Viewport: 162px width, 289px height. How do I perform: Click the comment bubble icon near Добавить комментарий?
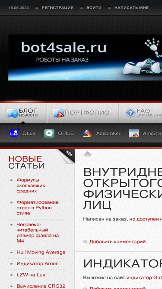85,242
